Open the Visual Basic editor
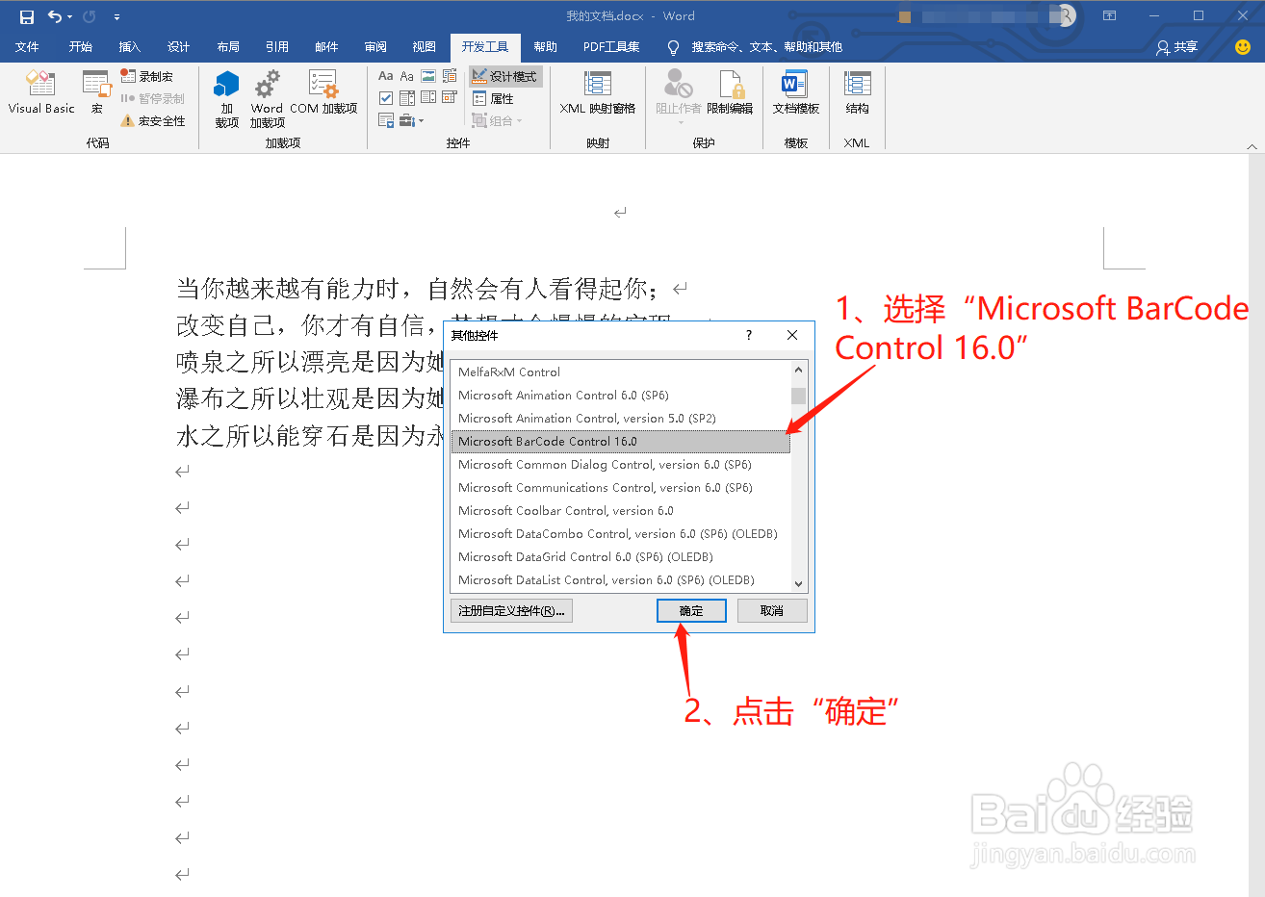The height and width of the screenshot is (897, 1265). click(41, 92)
